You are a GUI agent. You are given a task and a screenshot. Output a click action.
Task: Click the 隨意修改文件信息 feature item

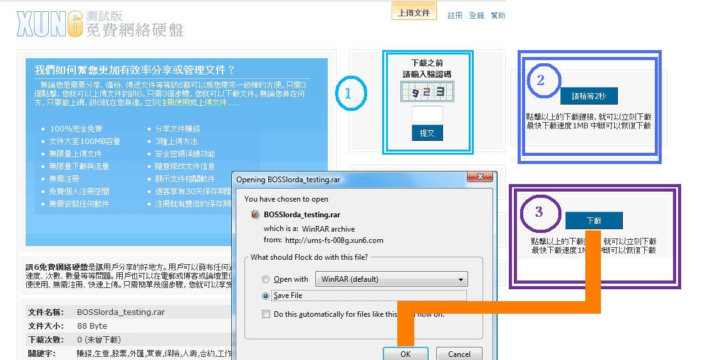185,167
